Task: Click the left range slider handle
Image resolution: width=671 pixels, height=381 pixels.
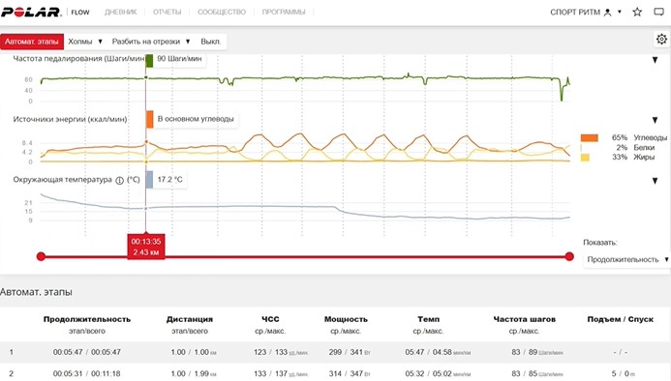Action: tap(41, 256)
